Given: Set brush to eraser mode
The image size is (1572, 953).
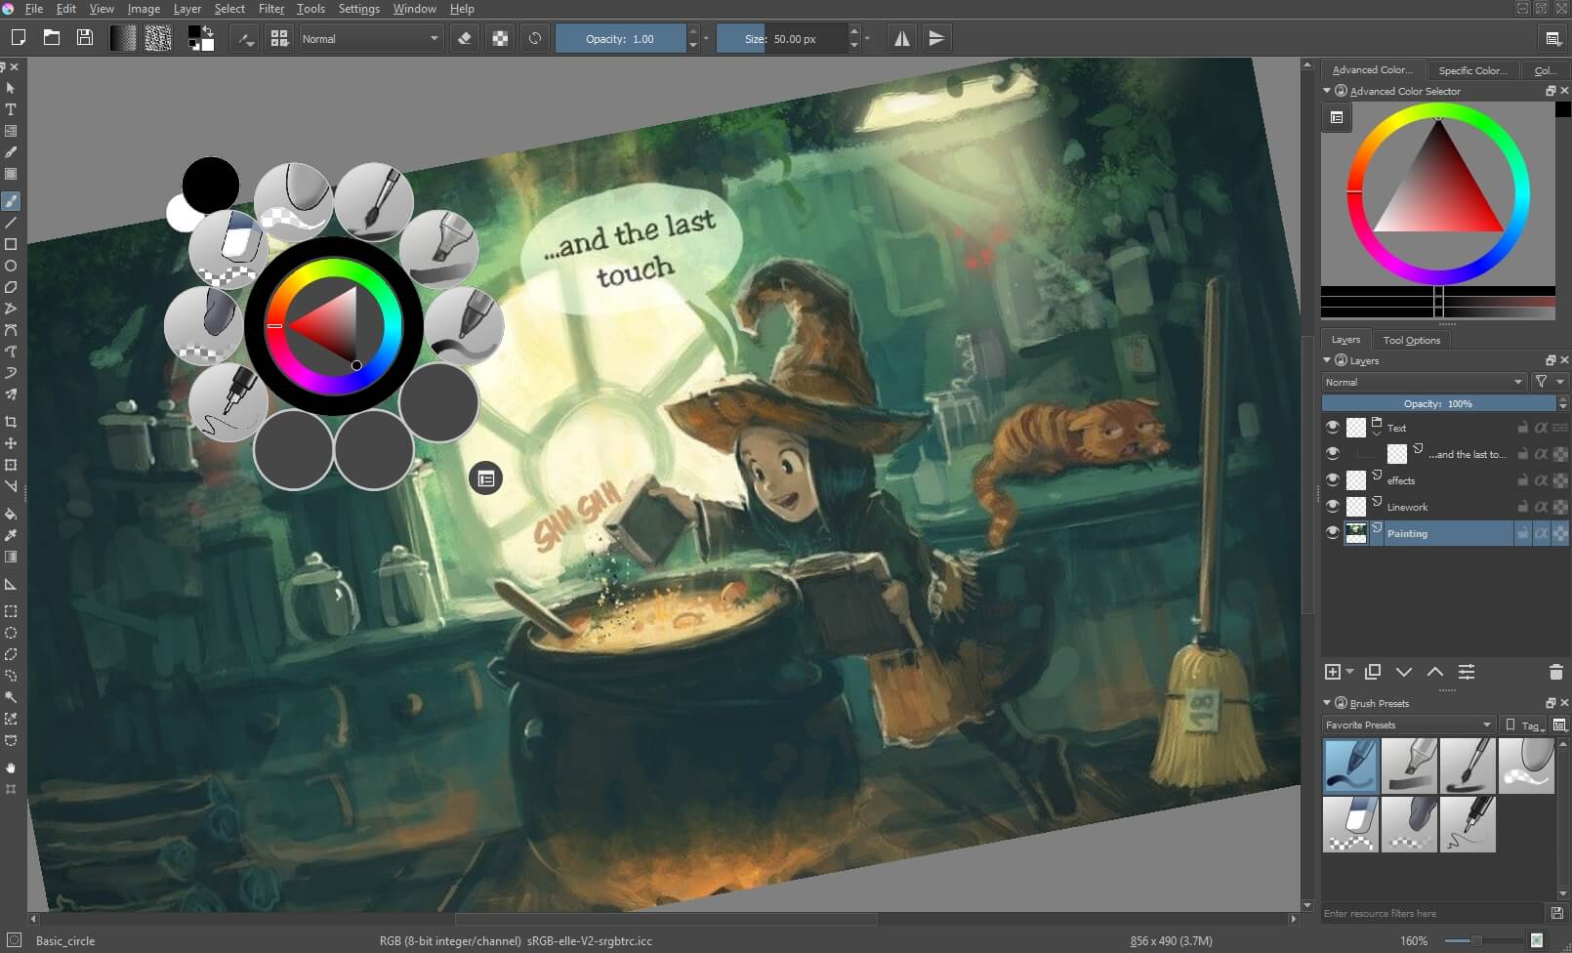Looking at the screenshot, I should (x=465, y=38).
